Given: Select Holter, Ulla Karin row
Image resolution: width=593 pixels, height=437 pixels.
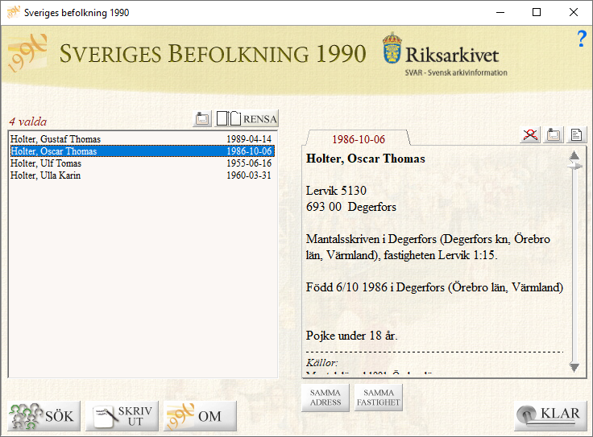Looking at the screenshot, I should pos(142,175).
